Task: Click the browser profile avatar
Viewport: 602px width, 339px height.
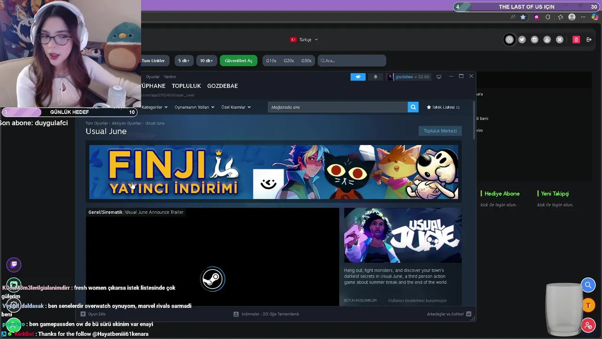Action: (x=572, y=17)
